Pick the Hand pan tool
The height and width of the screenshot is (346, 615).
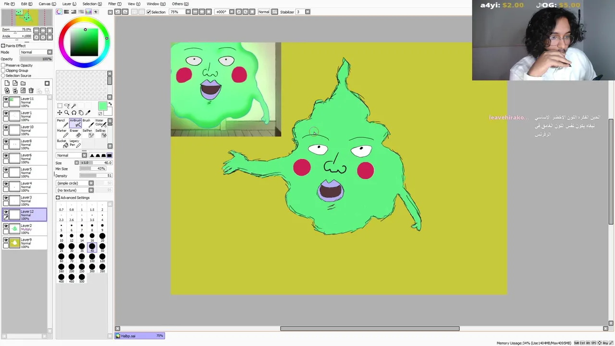click(x=81, y=113)
